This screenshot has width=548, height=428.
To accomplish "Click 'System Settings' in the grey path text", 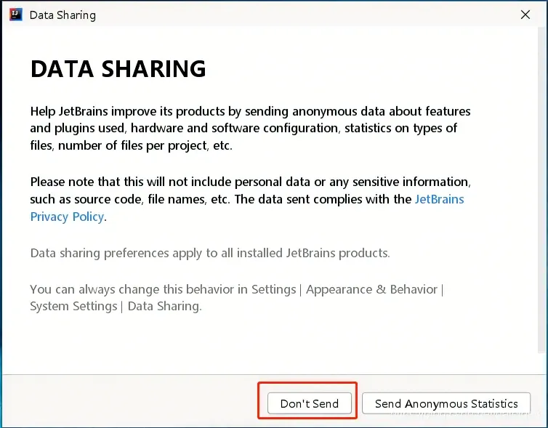I will [73, 306].
